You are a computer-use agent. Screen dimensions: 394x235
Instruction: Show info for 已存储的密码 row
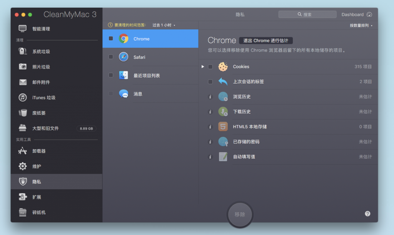[210, 142]
